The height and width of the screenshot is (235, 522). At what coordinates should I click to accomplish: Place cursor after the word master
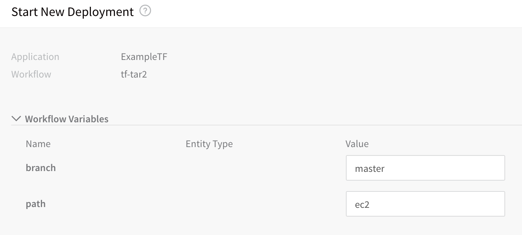click(x=385, y=169)
